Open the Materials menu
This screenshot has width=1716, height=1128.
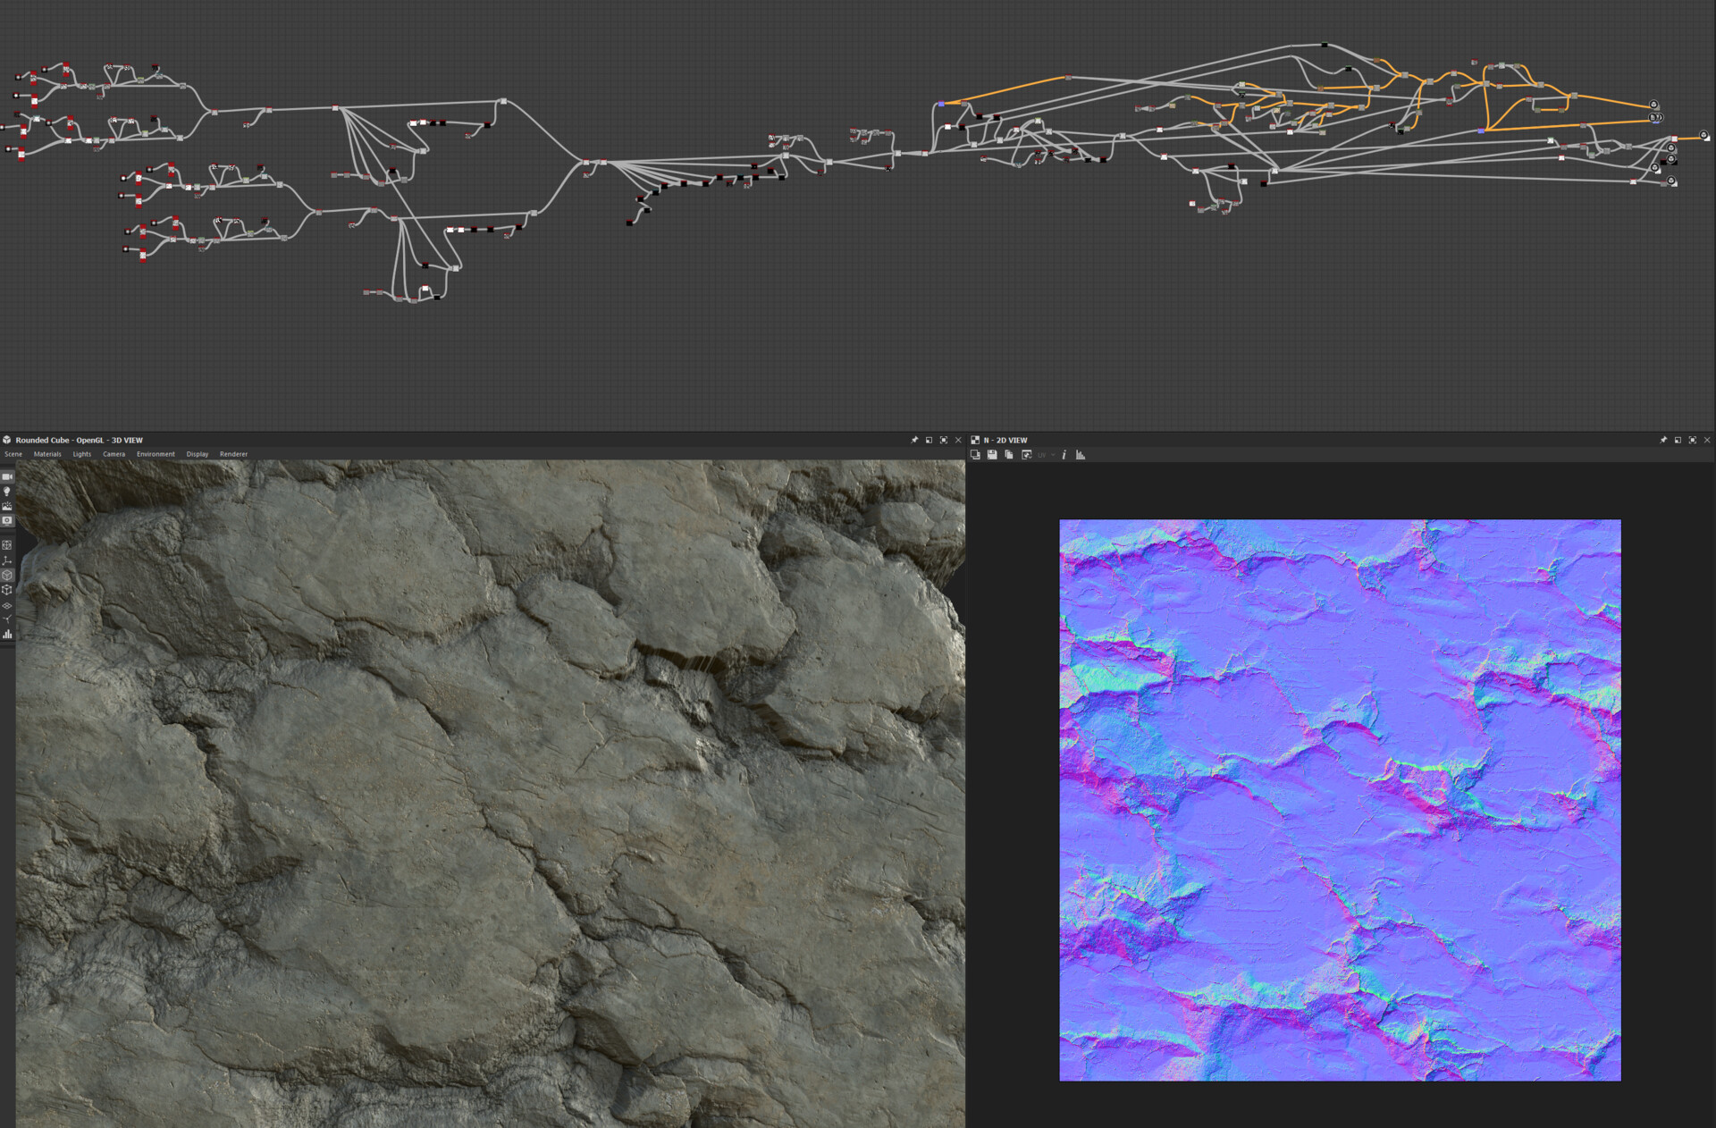pyautogui.click(x=47, y=454)
